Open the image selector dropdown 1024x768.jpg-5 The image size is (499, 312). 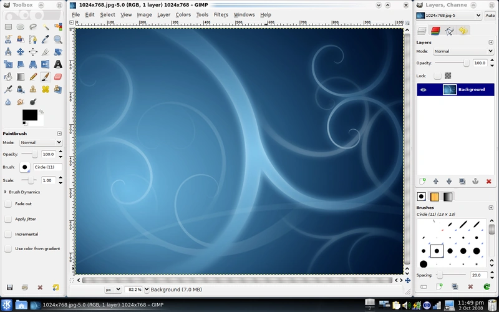coord(448,15)
